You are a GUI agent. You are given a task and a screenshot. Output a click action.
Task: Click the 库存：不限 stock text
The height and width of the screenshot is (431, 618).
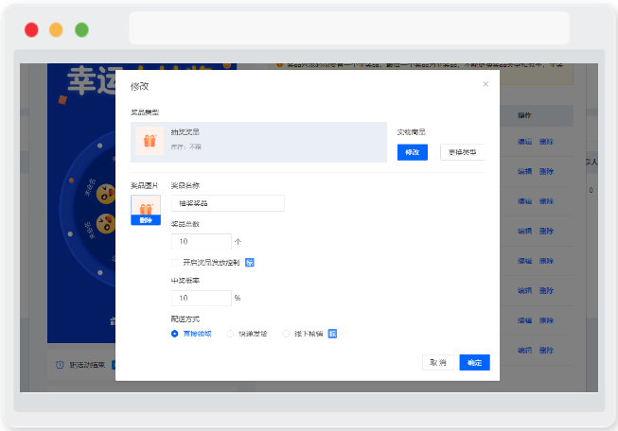186,147
